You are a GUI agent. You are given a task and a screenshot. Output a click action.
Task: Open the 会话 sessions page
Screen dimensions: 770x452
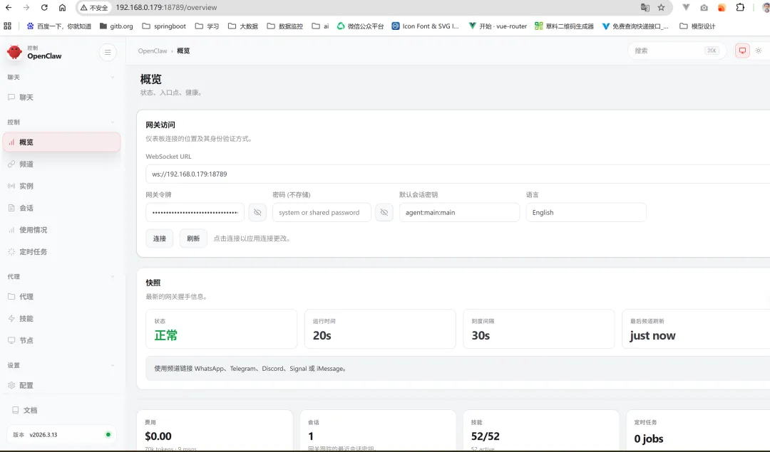(61, 209)
